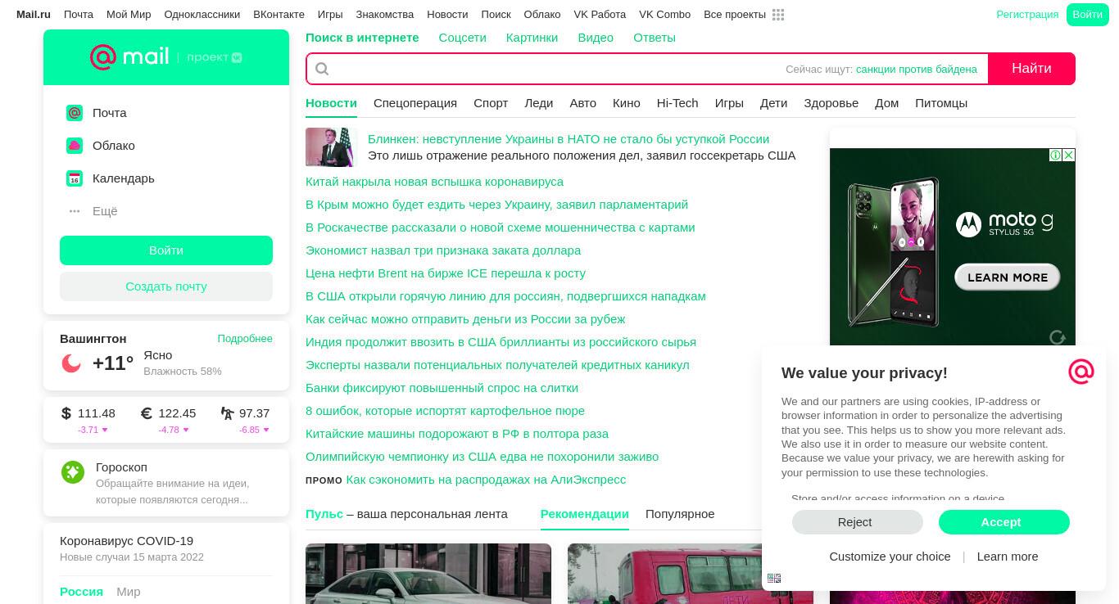Image resolution: width=1119 pixels, height=604 pixels.
Task: Open Customize your choice link
Action: click(x=890, y=557)
